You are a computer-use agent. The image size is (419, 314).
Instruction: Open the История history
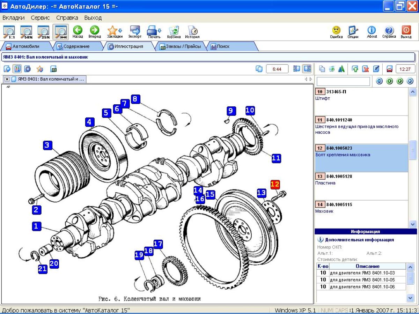click(x=192, y=32)
